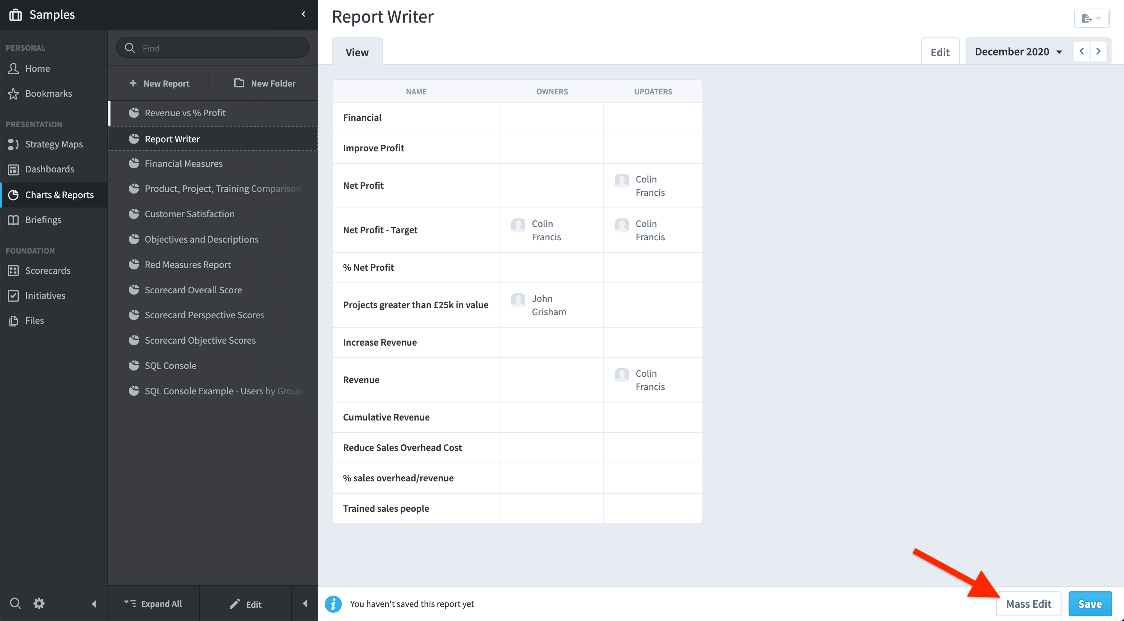Click the Mass Edit button
Screen dimensions: 1124x621
tap(1028, 604)
